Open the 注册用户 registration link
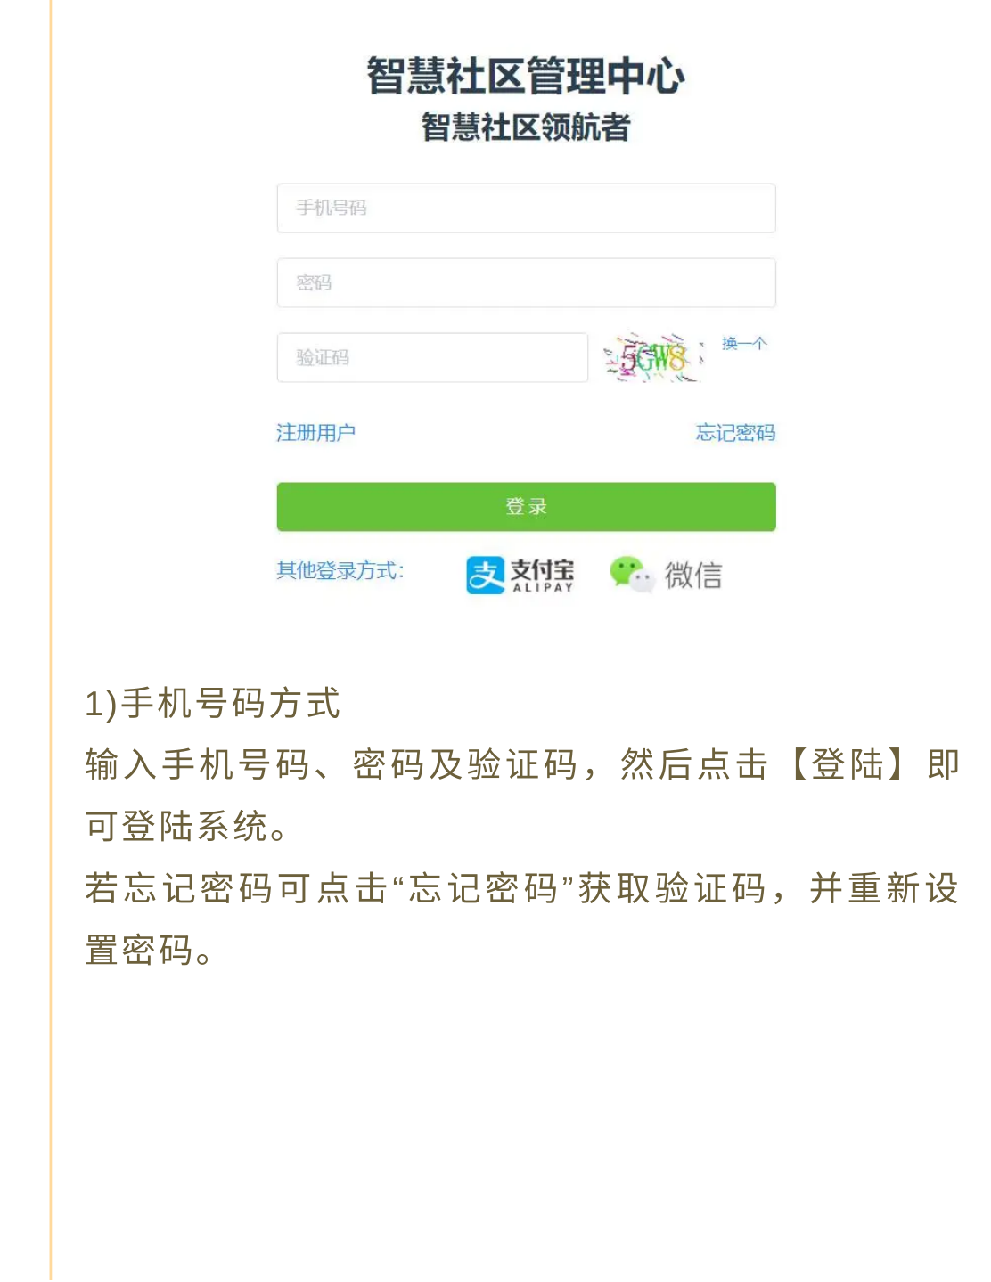This screenshot has height=1282, width=991. coord(315,433)
